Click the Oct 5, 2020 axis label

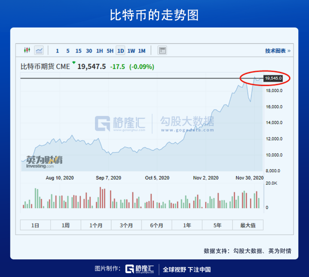pyautogui.click(x=157, y=178)
